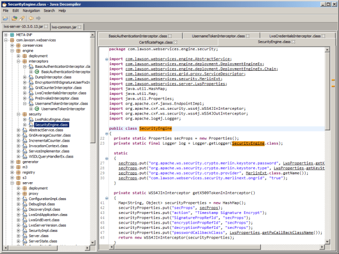The width and height of the screenshot is (339, 254).
Task: Click the Search toolbar icon
Action: pos(22,17)
